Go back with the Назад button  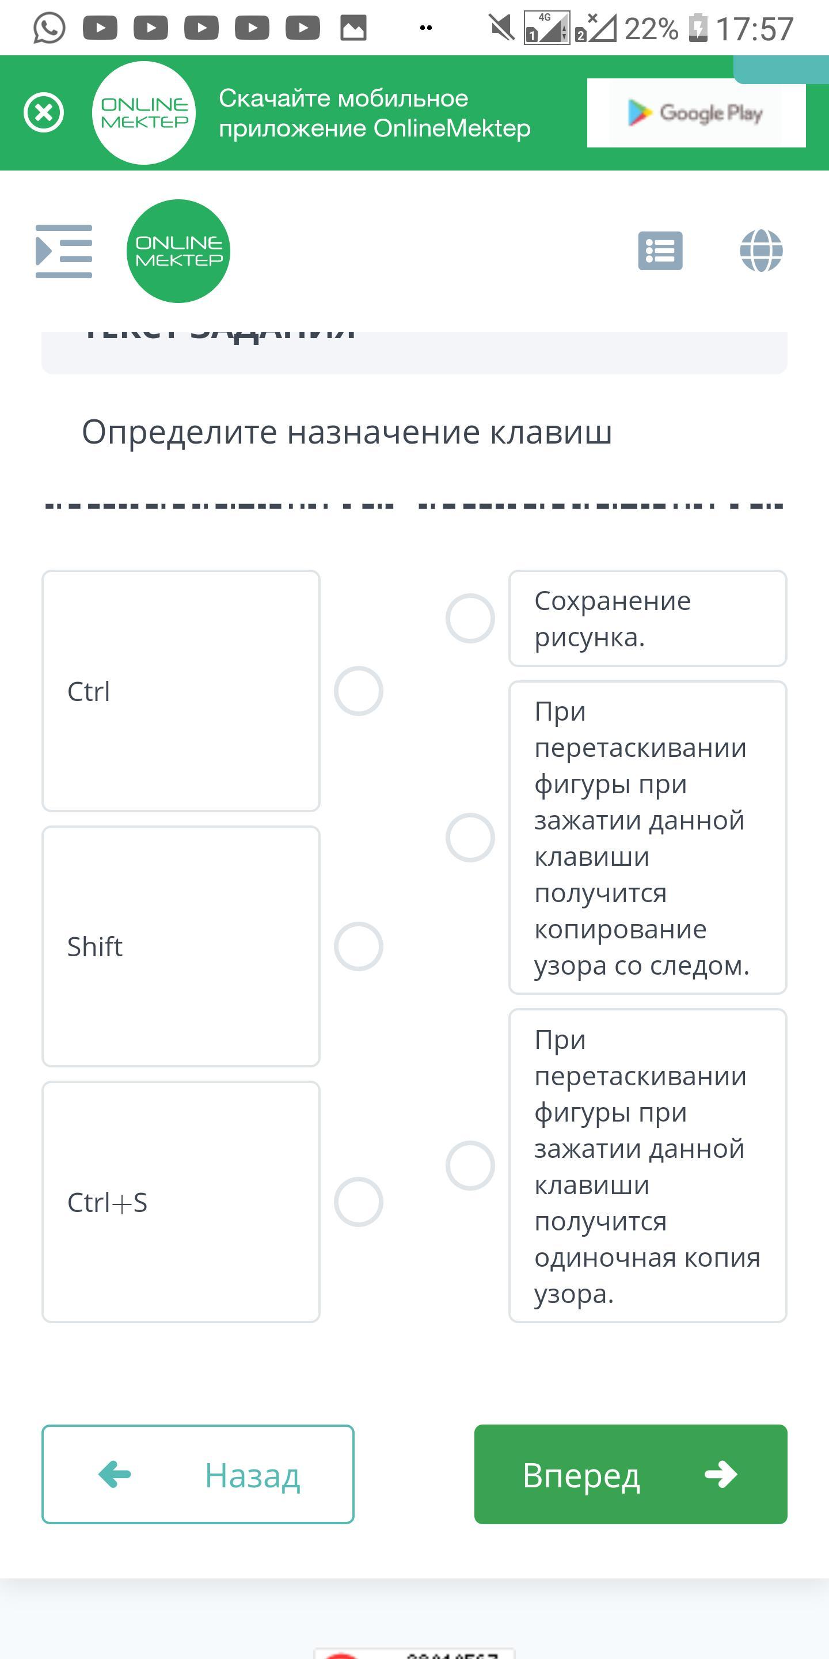(x=197, y=1474)
